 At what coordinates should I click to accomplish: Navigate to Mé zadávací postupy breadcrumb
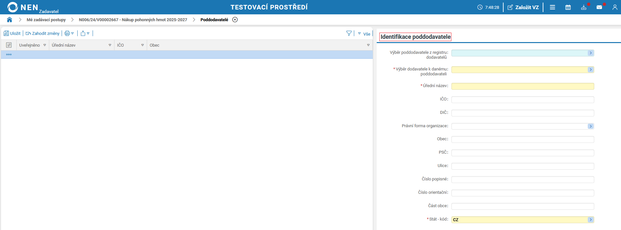point(46,20)
